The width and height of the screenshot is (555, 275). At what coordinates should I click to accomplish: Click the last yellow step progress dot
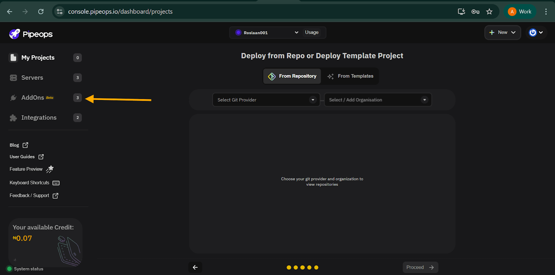click(x=316, y=267)
